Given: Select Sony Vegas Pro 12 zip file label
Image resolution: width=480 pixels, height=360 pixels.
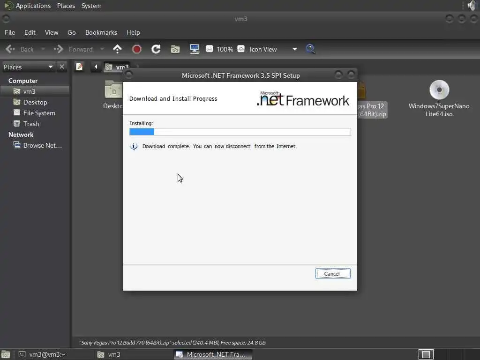Looking at the screenshot, I should tap(372, 110).
